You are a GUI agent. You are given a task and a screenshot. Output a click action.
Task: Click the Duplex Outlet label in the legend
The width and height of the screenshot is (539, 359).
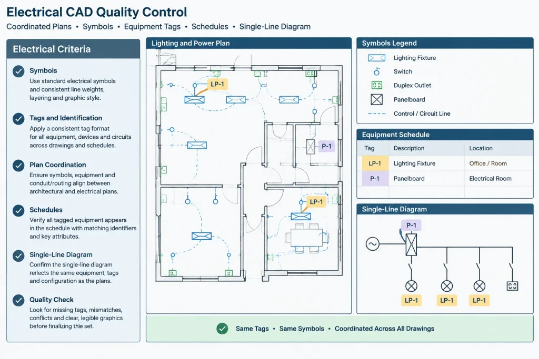pos(412,86)
